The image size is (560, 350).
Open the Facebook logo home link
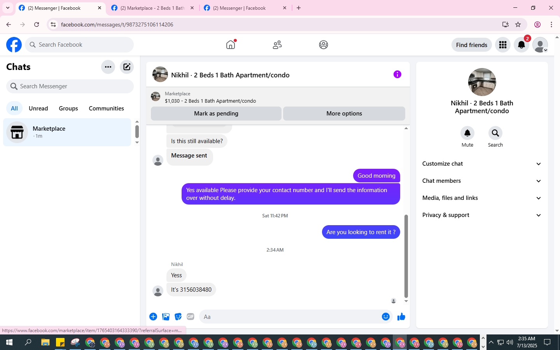pos(14,45)
